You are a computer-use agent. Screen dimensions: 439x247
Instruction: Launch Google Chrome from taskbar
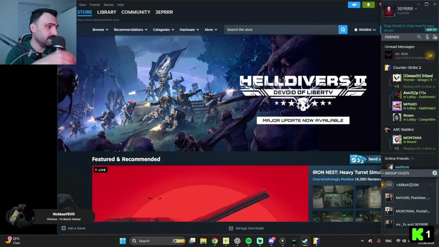[215, 241]
